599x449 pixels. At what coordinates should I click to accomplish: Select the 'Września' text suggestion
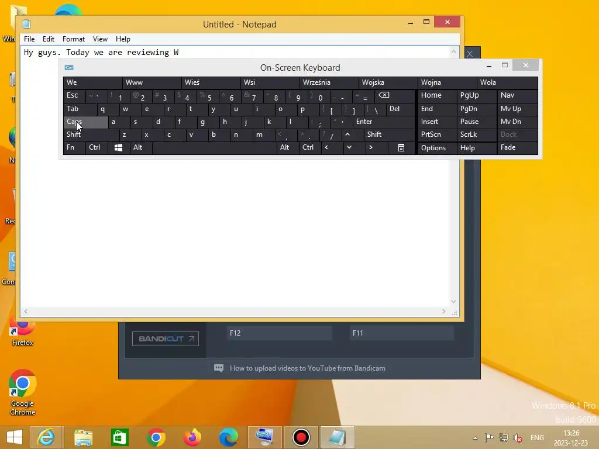coord(329,82)
